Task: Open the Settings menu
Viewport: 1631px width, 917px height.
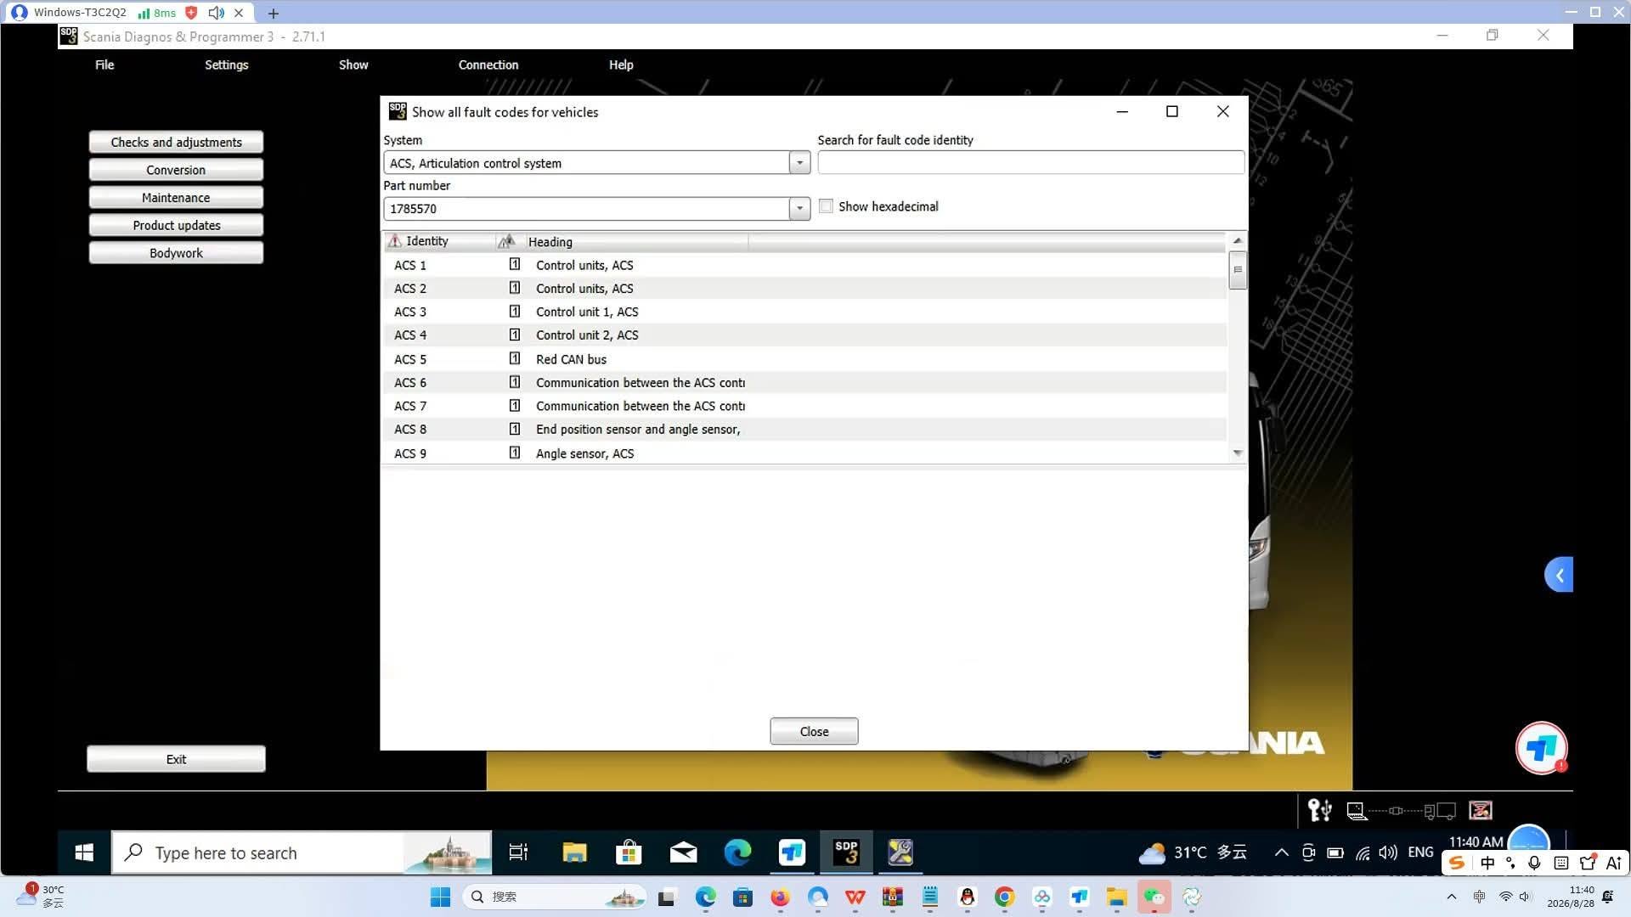Action: (x=226, y=65)
